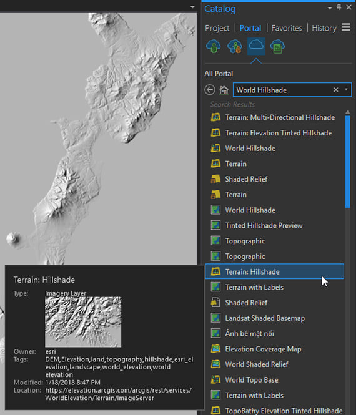356x415 pixels.
Task: Click the Terrain: Hillshade preview thumbnail
Action: coord(83,322)
